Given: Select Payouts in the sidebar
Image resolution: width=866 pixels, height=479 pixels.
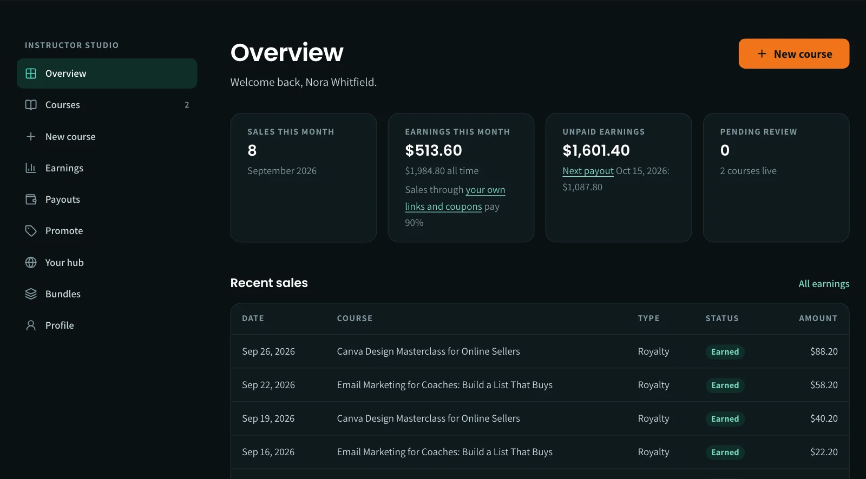Looking at the screenshot, I should pyautogui.click(x=107, y=199).
